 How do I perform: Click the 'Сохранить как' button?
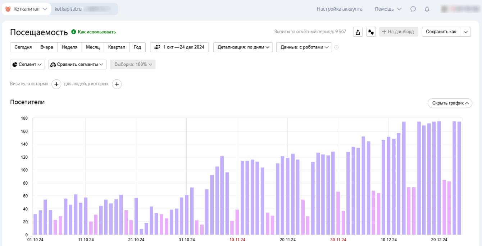(441, 32)
